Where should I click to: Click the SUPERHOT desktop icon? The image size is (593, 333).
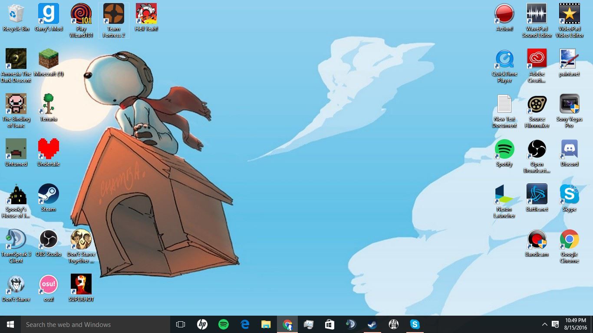81,285
